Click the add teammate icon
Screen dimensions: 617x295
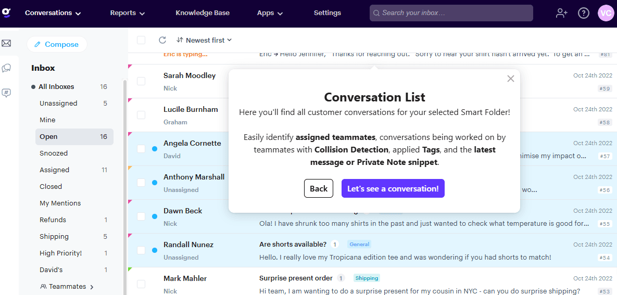pos(561,13)
